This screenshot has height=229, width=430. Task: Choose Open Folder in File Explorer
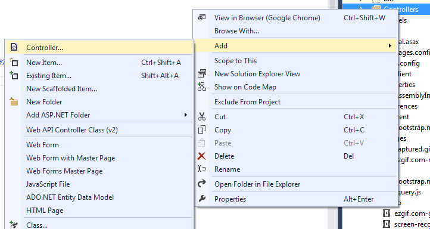click(295, 184)
